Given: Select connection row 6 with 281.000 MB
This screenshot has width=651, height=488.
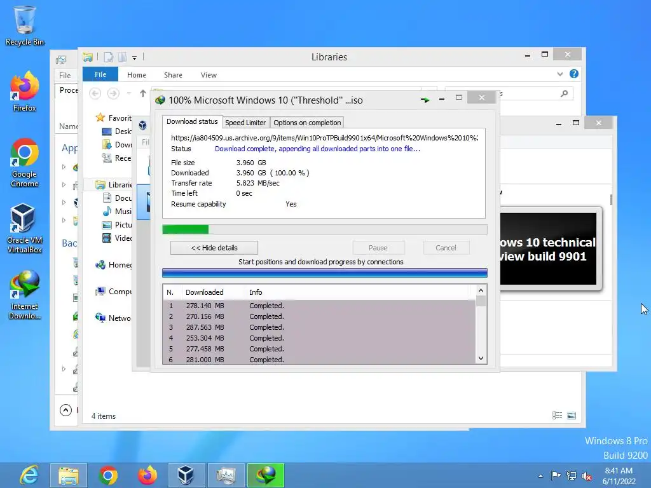Looking at the screenshot, I should [320, 360].
